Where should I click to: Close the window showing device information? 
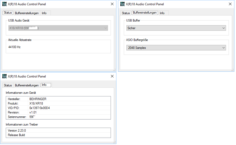(112, 76)
